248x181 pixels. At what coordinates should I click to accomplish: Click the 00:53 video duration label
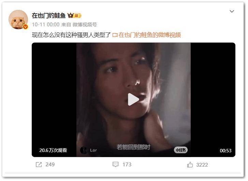tap(225, 151)
